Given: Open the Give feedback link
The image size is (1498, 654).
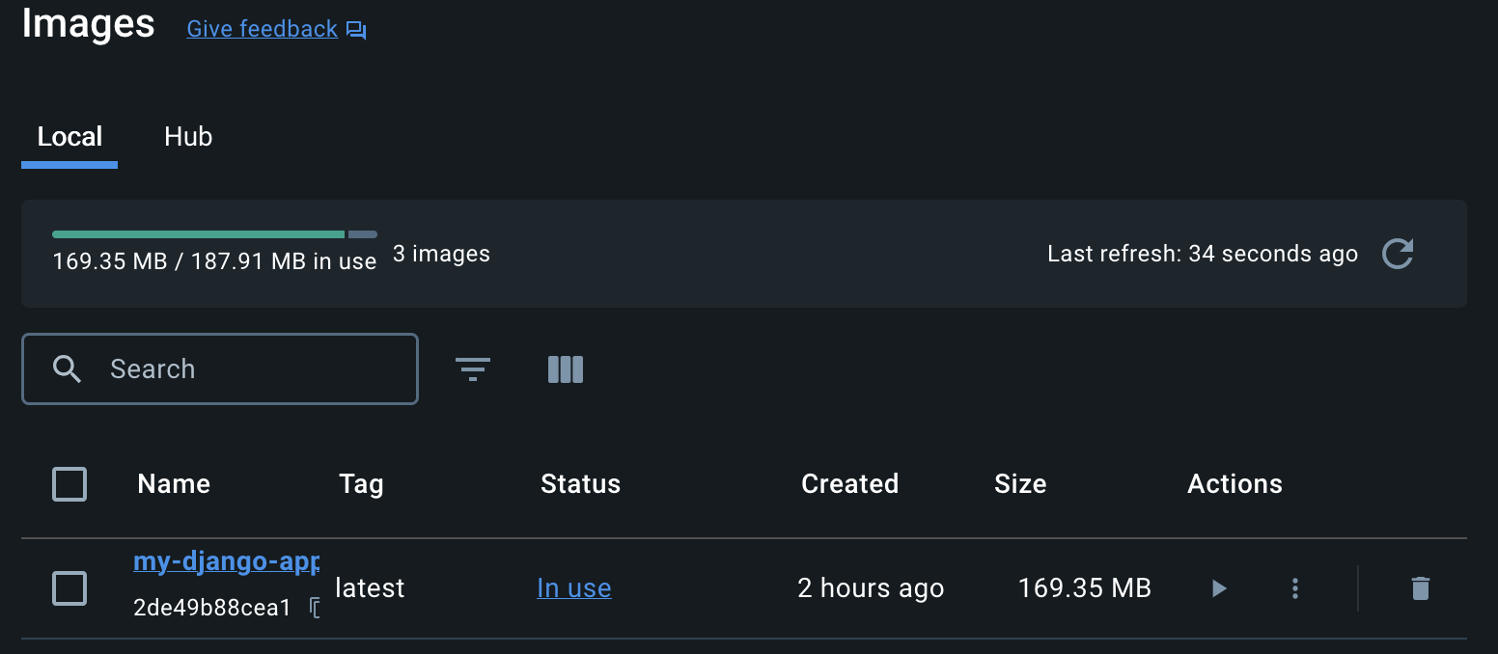Looking at the screenshot, I should point(262,29).
